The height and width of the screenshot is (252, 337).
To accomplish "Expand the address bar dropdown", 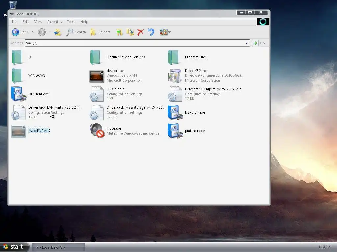I will pyautogui.click(x=247, y=43).
